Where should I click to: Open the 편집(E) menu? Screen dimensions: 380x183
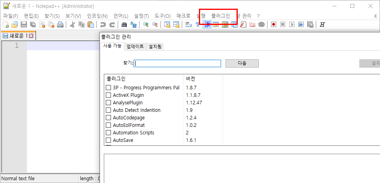[x=31, y=16]
